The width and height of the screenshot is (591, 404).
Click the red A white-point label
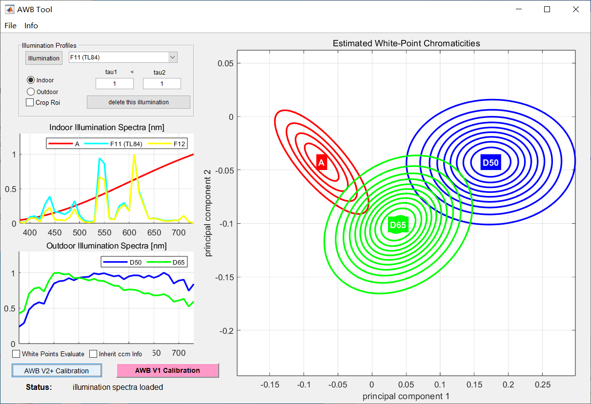pos(321,163)
